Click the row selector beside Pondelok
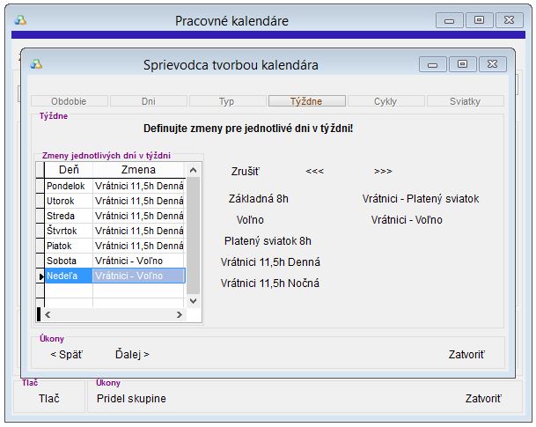This screenshot has width=536, height=427. 40,186
